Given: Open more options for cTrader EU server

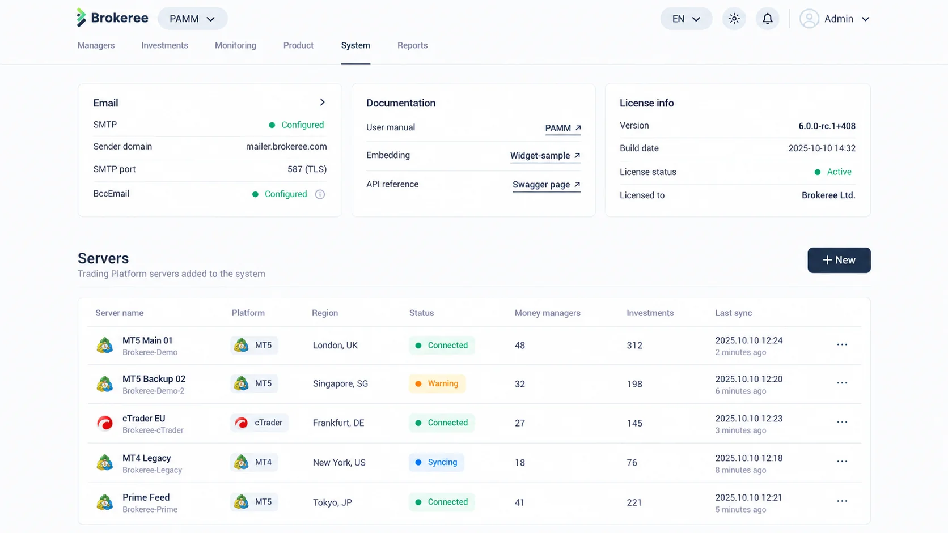Looking at the screenshot, I should tap(842, 423).
